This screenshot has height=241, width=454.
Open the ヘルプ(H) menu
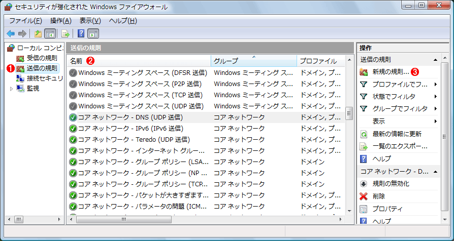123,21
